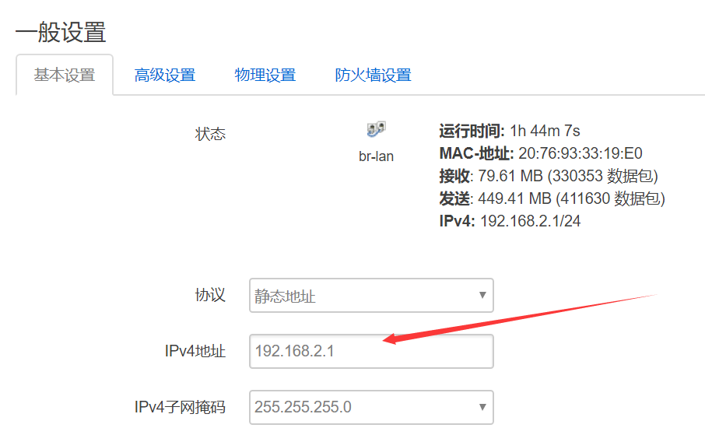This screenshot has height=428, width=705.
Task: Click the MAC-地址 20:76:93:33:19:E0 text
Action: 541,153
